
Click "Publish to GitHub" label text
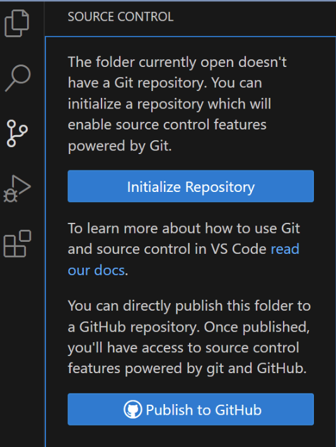pos(204,410)
